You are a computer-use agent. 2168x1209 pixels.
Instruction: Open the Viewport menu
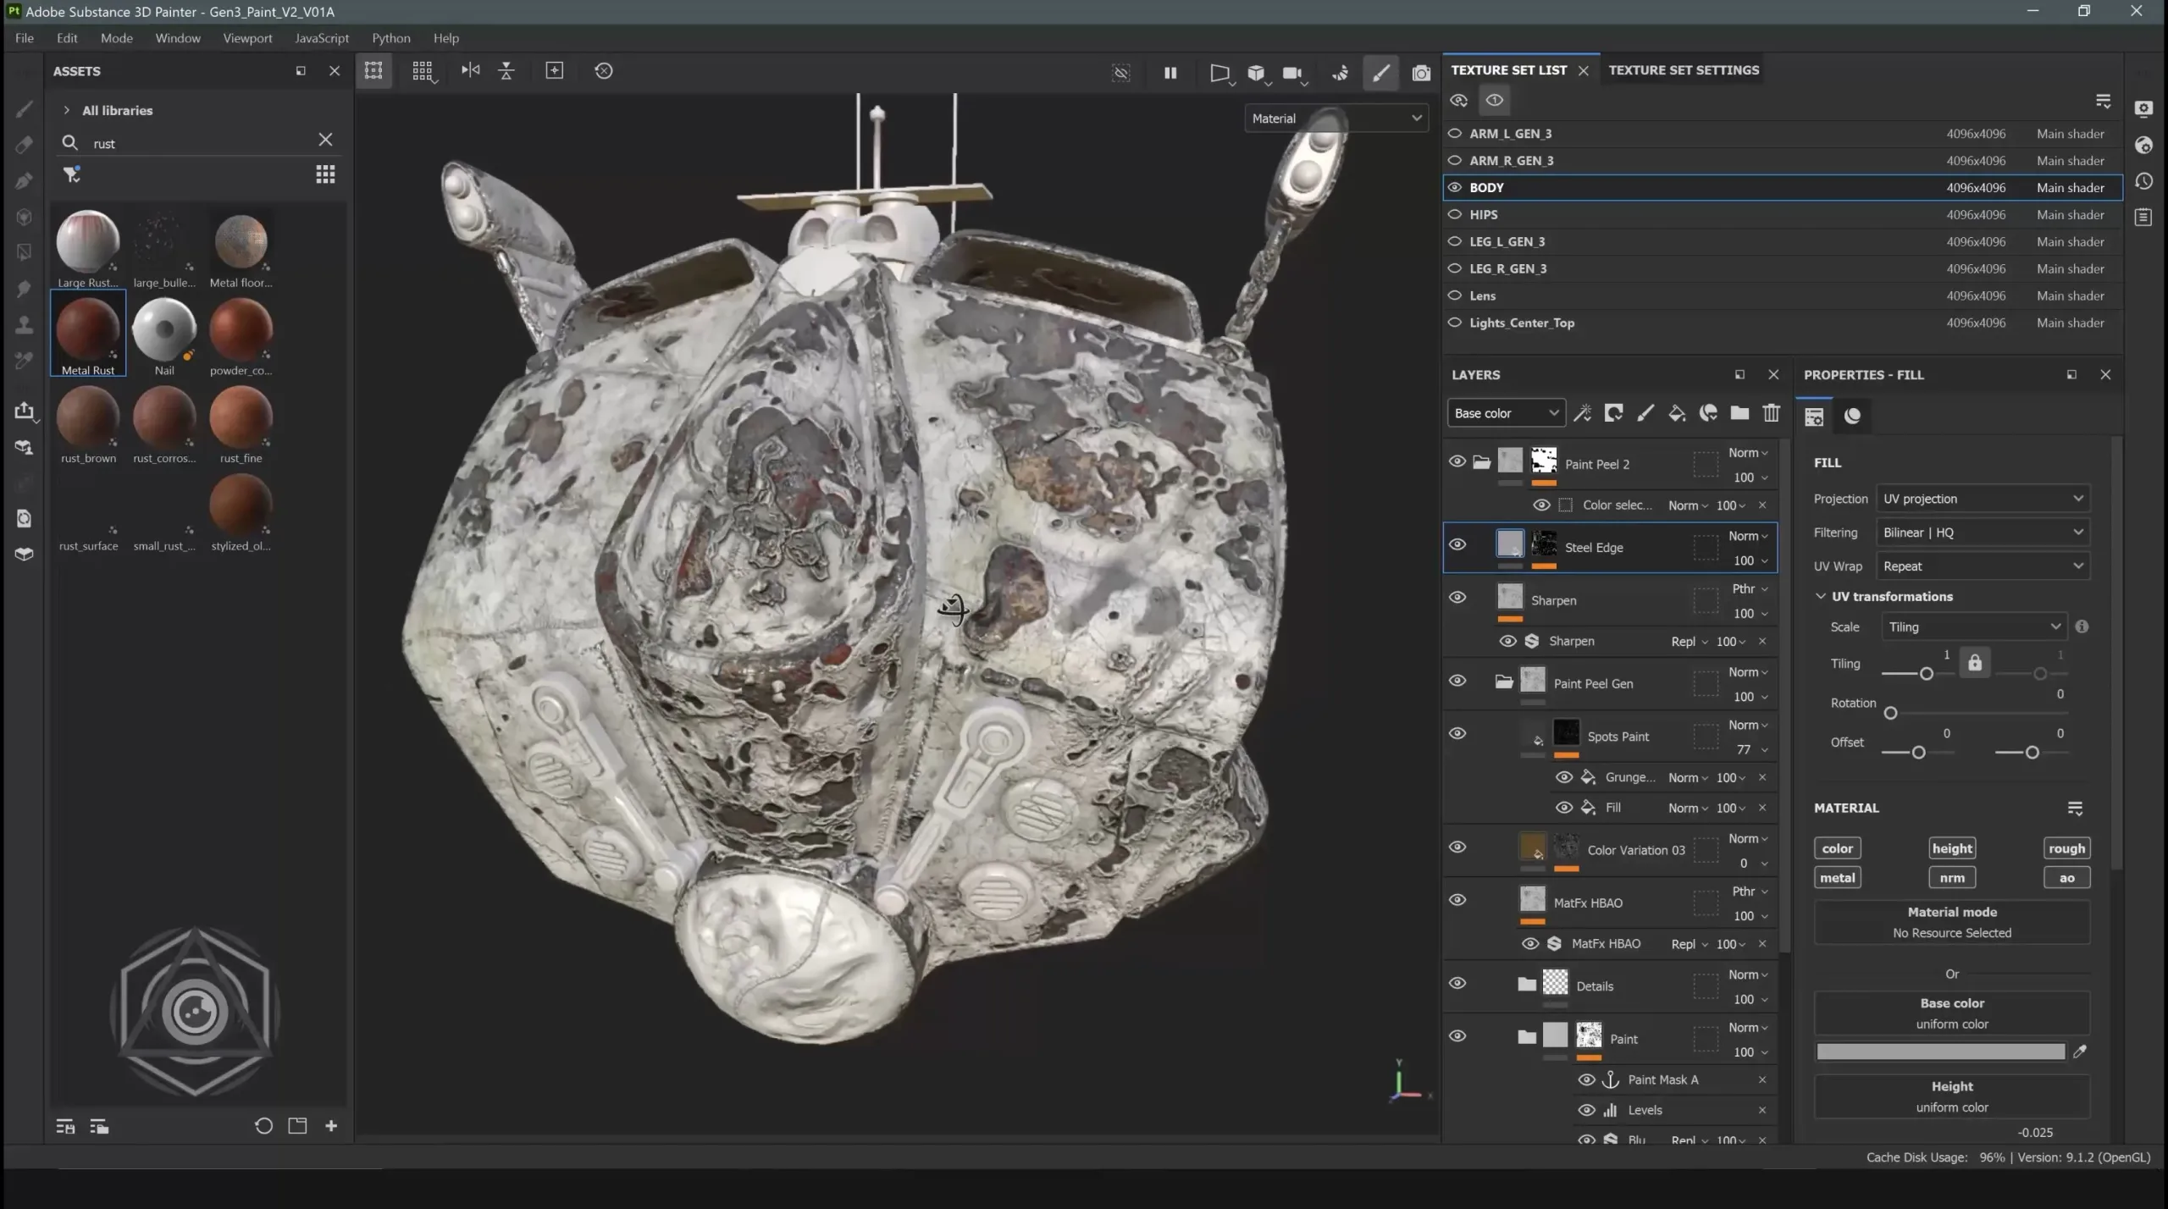(x=247, y=38)
